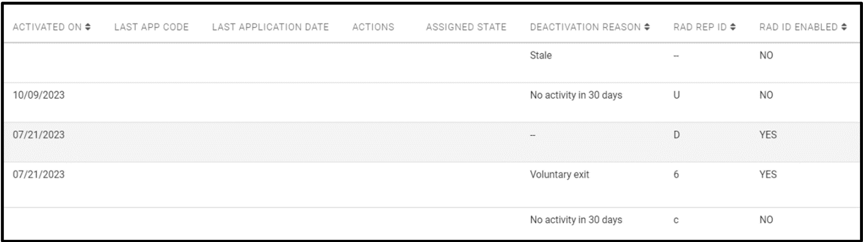This screenshot has width=863, height=242.
Task: Click sort arrows beside RAD ID Enabled
Action: click(x=844, y=27)
